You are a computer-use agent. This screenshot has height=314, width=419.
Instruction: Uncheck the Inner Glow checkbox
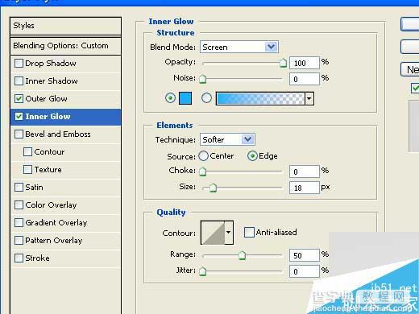click(x=19, y=117)
